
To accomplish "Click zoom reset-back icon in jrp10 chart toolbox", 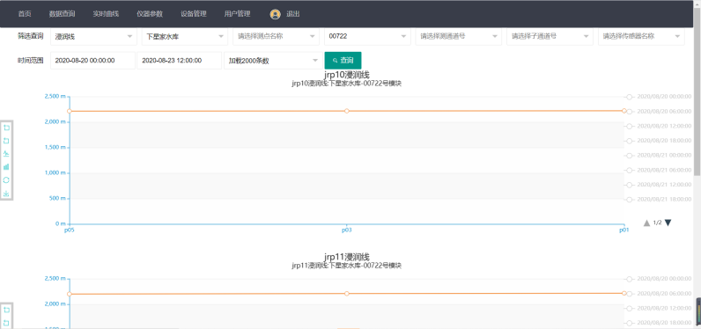I will pyautogui.click(x=6, y=141).
